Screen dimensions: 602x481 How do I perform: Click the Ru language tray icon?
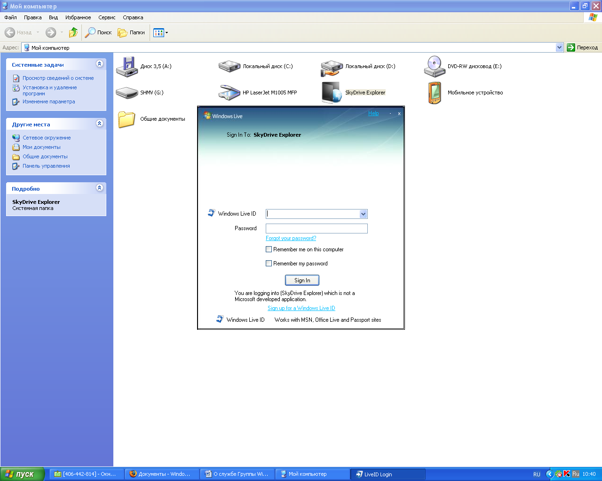coord(576,474)
